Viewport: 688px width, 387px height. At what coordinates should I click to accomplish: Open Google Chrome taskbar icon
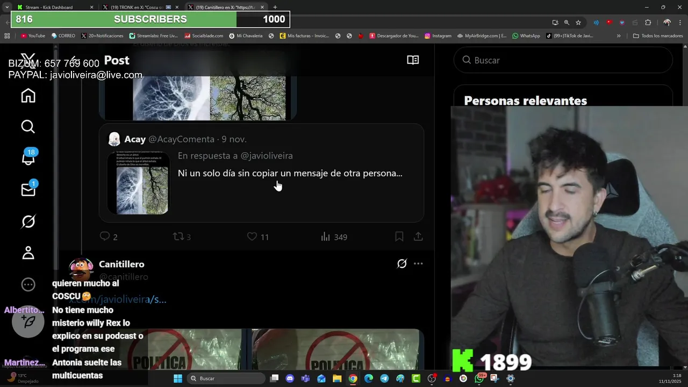tap(353, 378)
